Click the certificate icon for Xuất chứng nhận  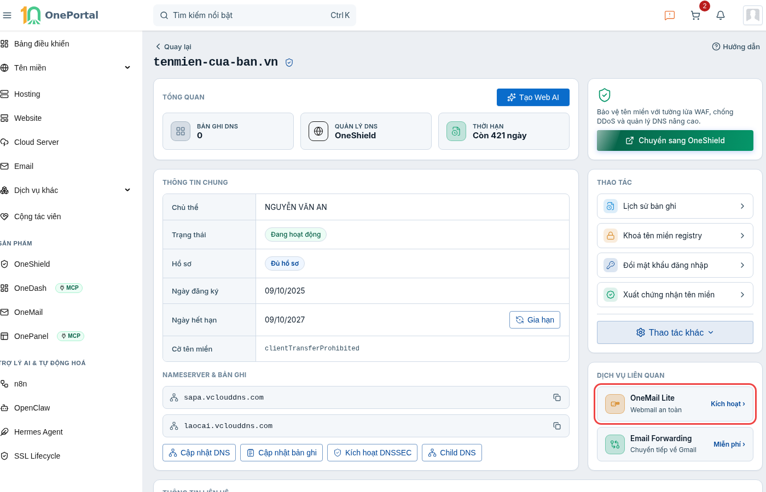610,295
